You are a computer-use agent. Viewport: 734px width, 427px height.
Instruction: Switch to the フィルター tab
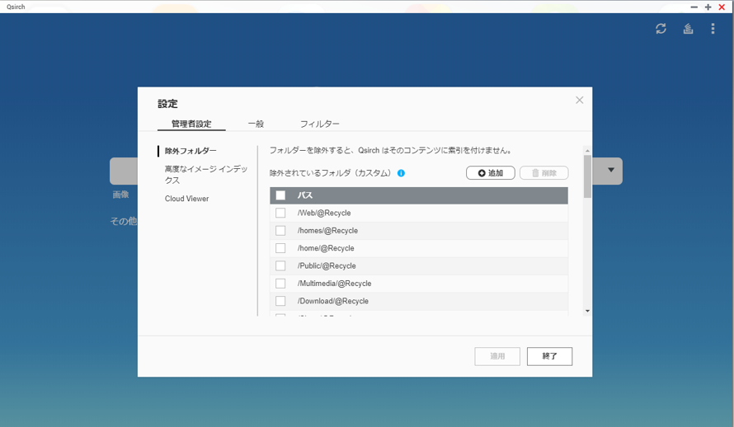pyautogui.click(x=319, y=124)
